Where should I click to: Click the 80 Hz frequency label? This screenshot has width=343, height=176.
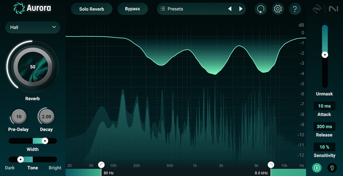tap(109, 173)
